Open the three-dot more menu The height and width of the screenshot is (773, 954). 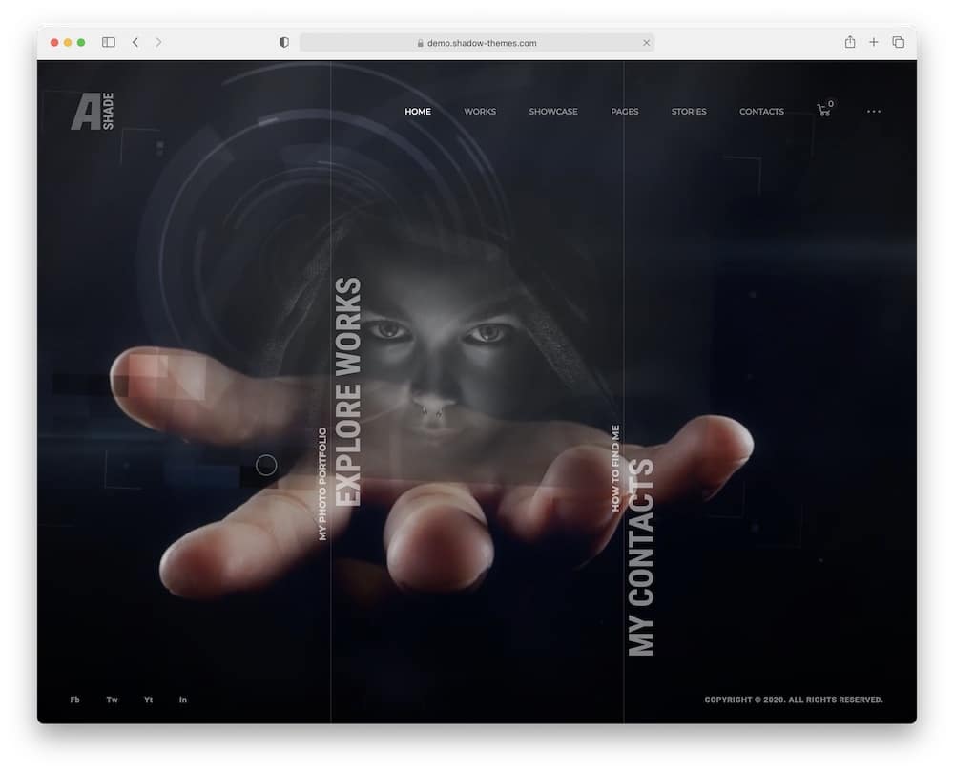874,112
